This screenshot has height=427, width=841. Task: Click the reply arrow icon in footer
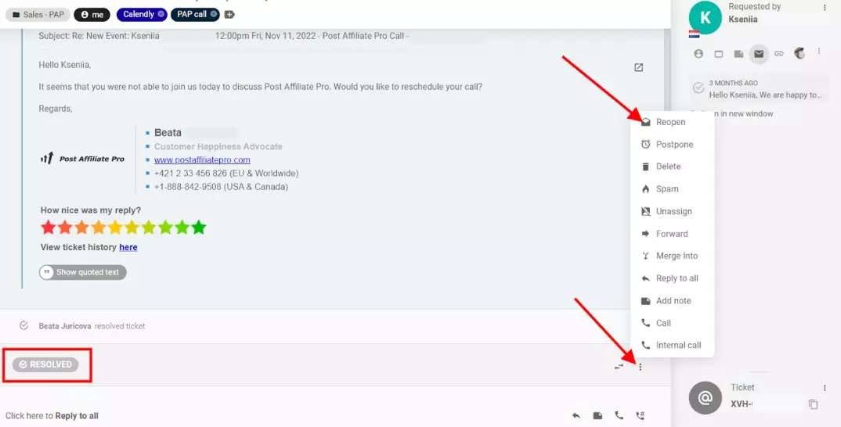[576, 416]
